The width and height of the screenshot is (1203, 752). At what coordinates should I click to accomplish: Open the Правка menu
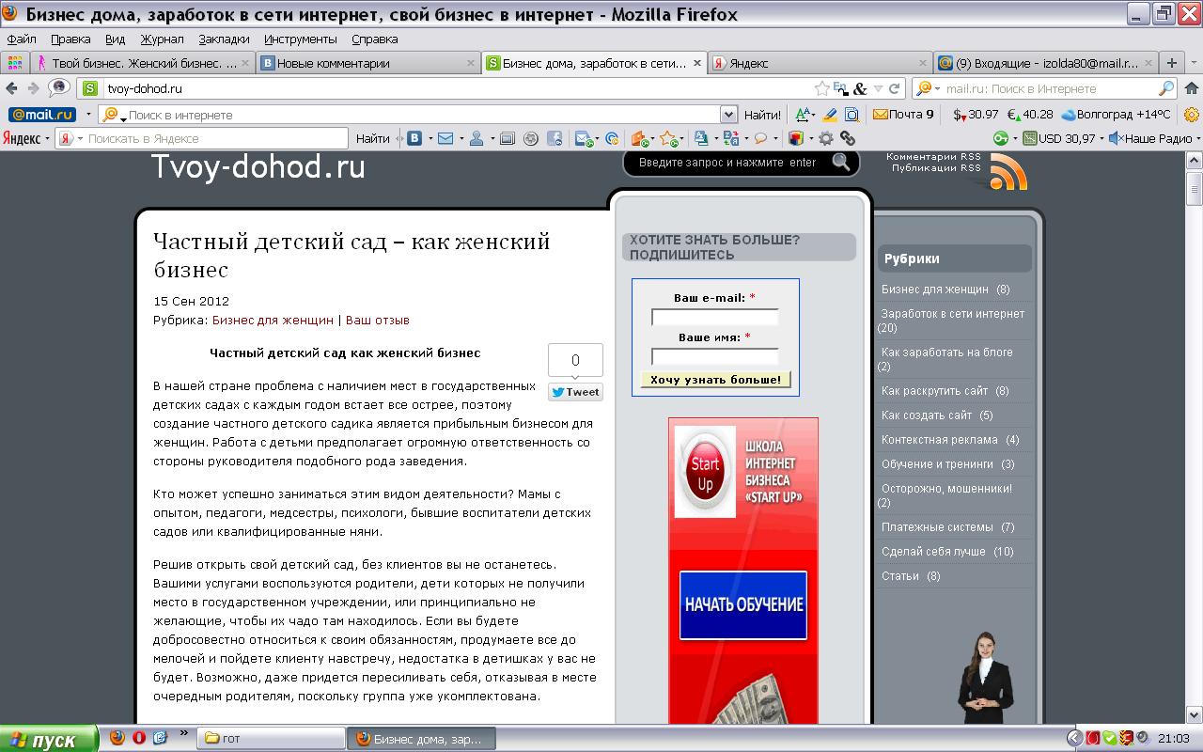coord(70,39)
